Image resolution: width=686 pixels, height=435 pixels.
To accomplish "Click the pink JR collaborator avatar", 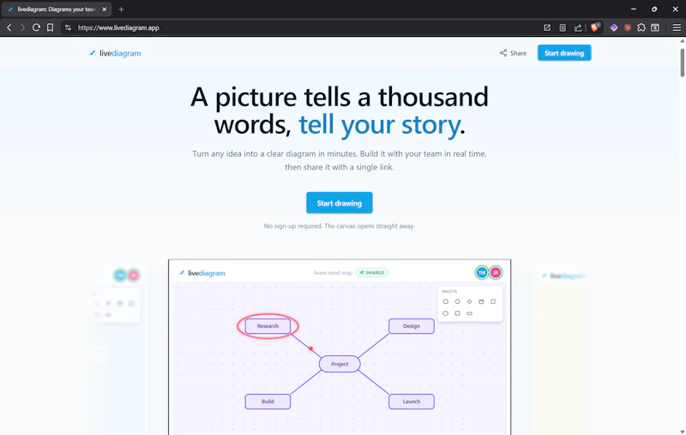I will 496,273.
